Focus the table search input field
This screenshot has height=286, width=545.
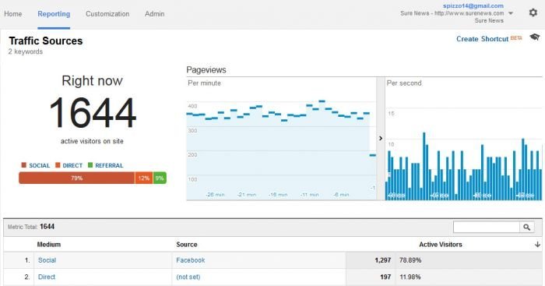[x=487, y=228]
